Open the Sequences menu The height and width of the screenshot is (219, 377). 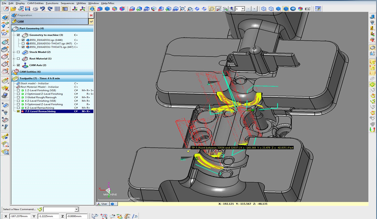pos(67,3)
